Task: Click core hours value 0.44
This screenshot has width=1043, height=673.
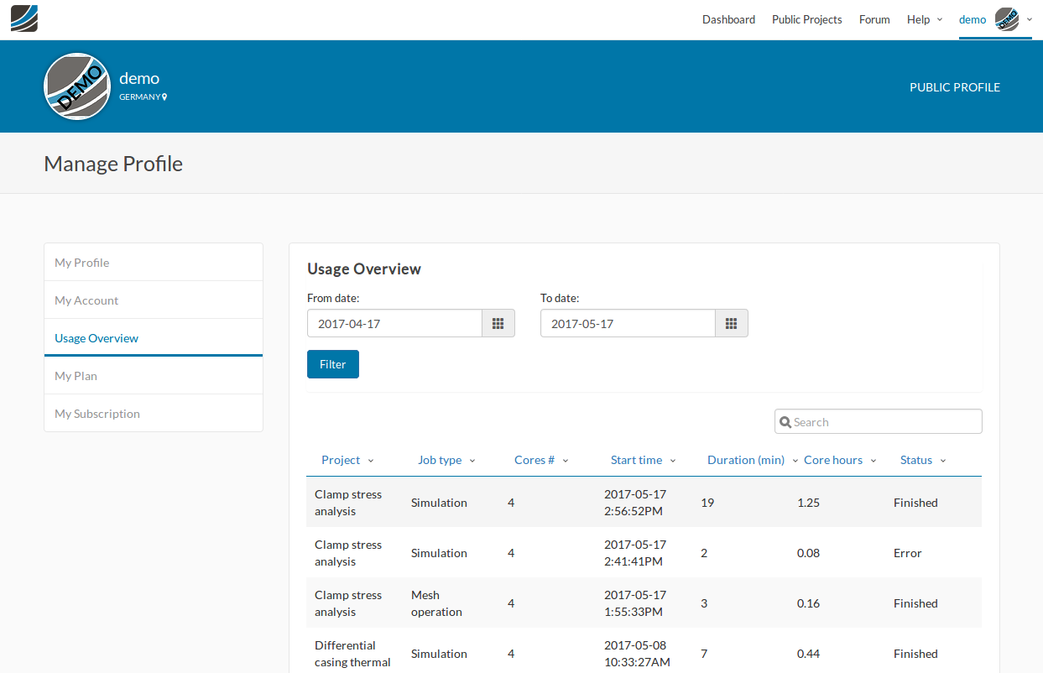Action: pos(808,654)
